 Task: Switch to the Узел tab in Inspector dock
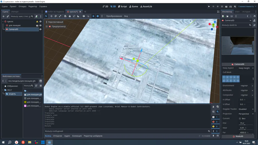(x=237, y=12)
